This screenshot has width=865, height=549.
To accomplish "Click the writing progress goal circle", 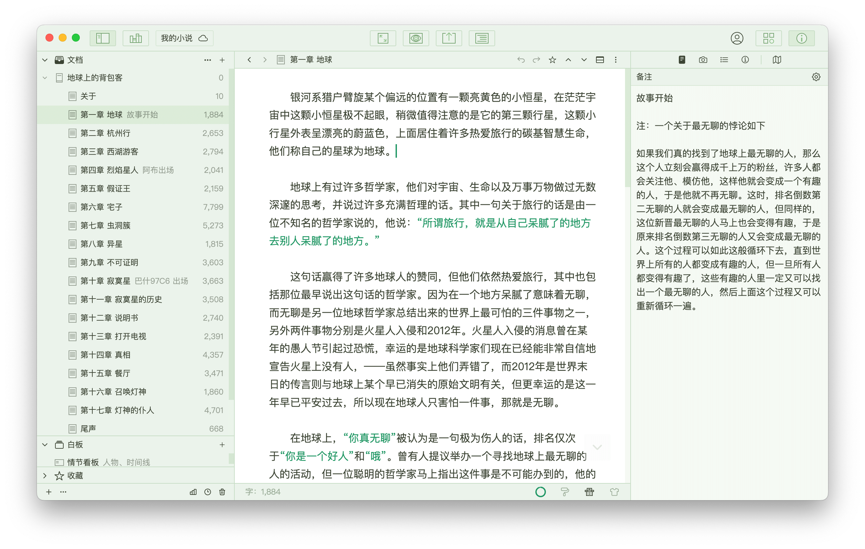I will click(540, 492).
